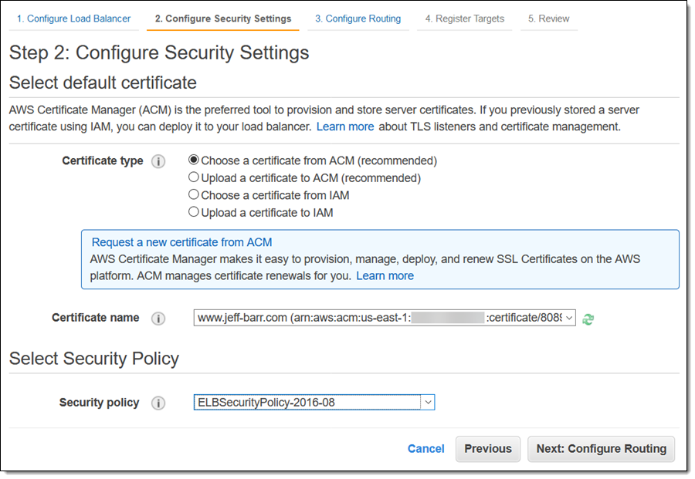Open the Certificate name dropdown
The image size is (695, 479).
coord(385,318)
